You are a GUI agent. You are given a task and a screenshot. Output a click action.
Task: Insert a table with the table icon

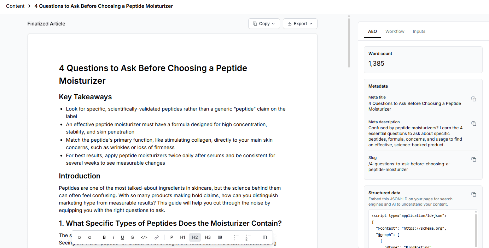265,237
